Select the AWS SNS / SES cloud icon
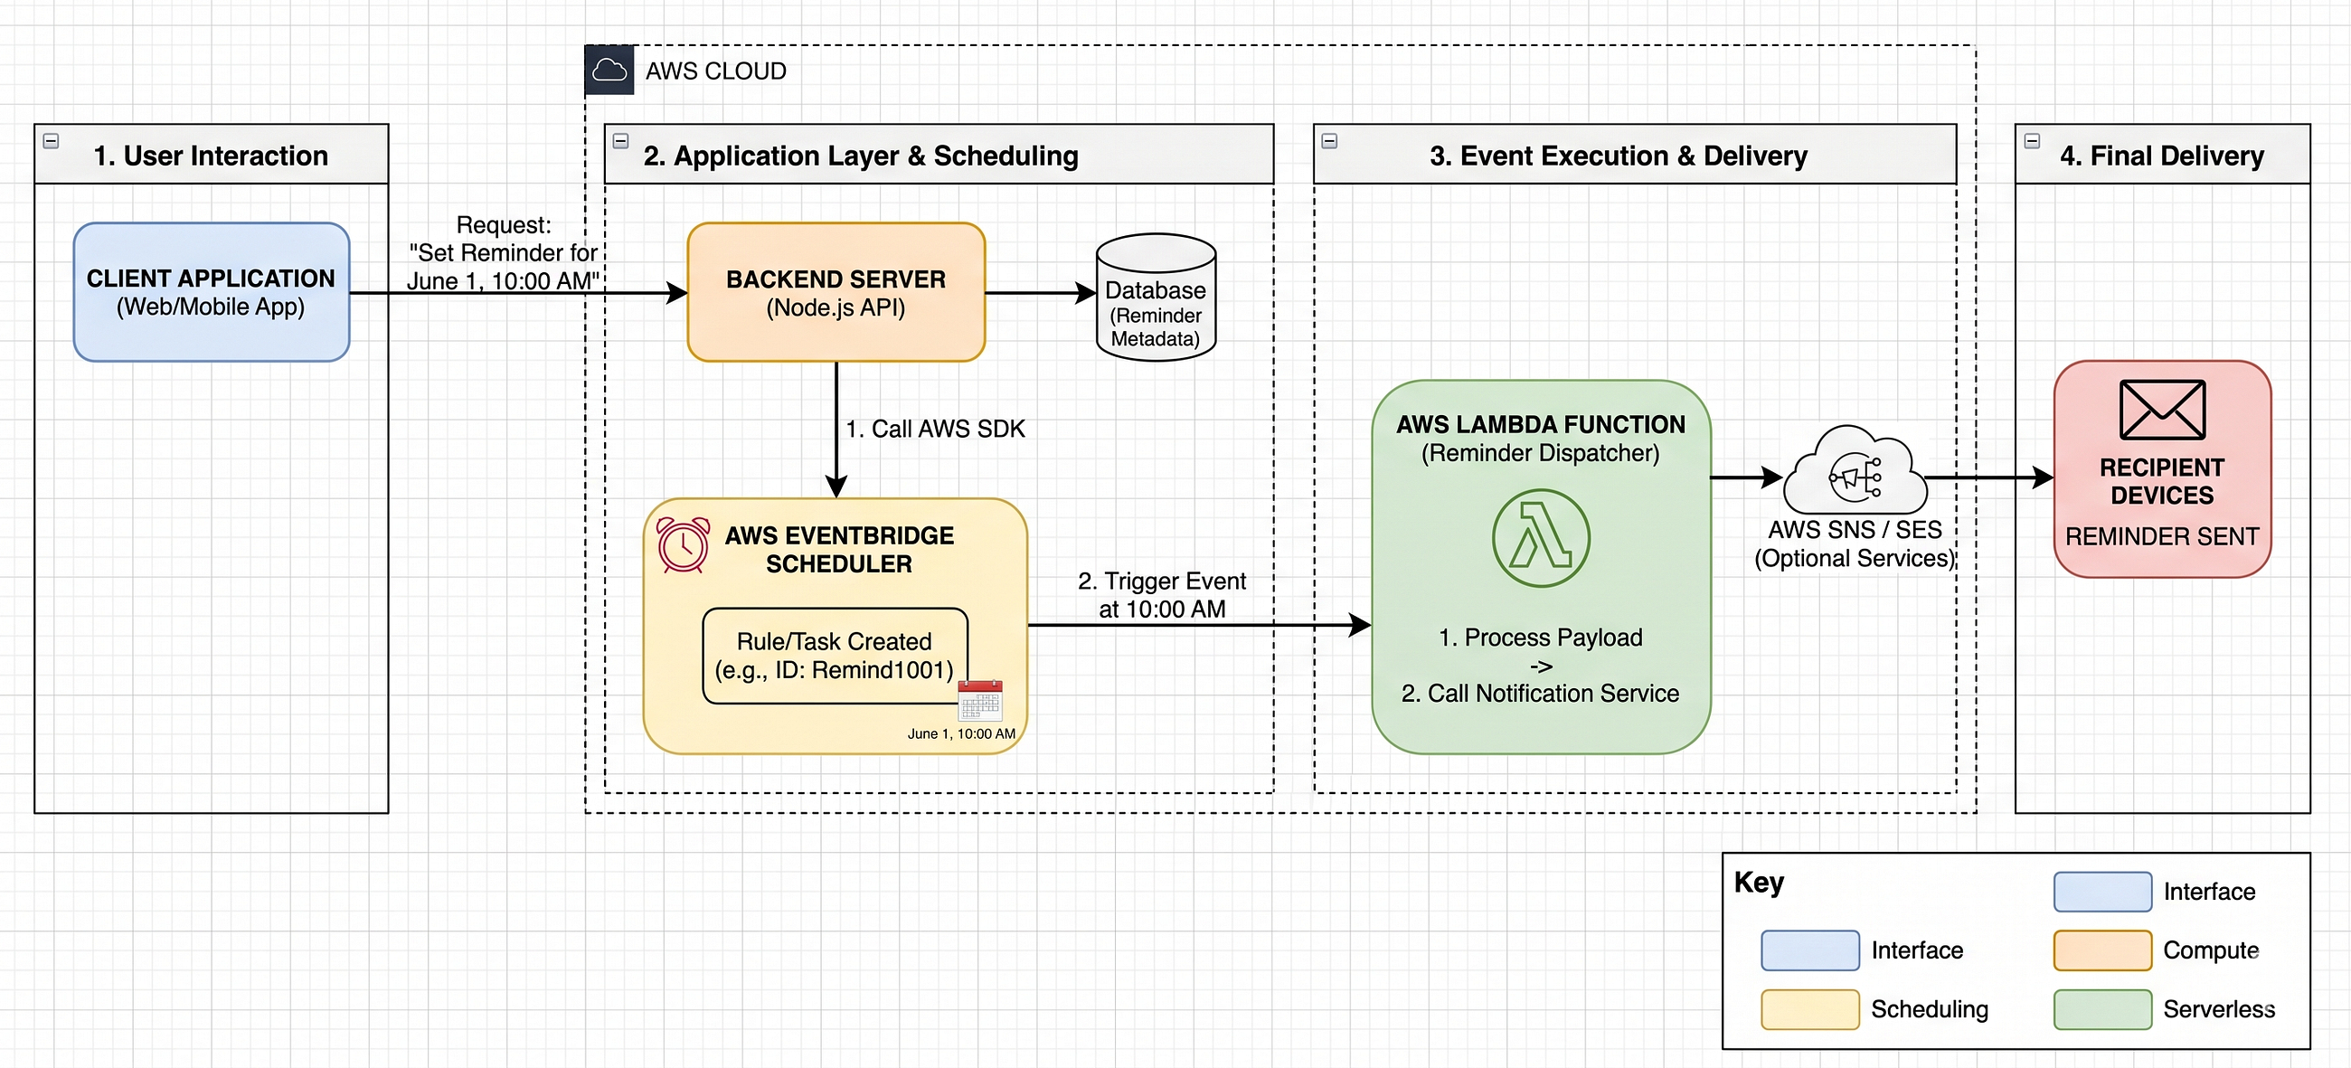 [x=1855, y=472]
